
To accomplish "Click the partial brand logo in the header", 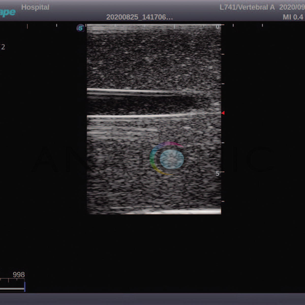I will (x=8, y=12).
